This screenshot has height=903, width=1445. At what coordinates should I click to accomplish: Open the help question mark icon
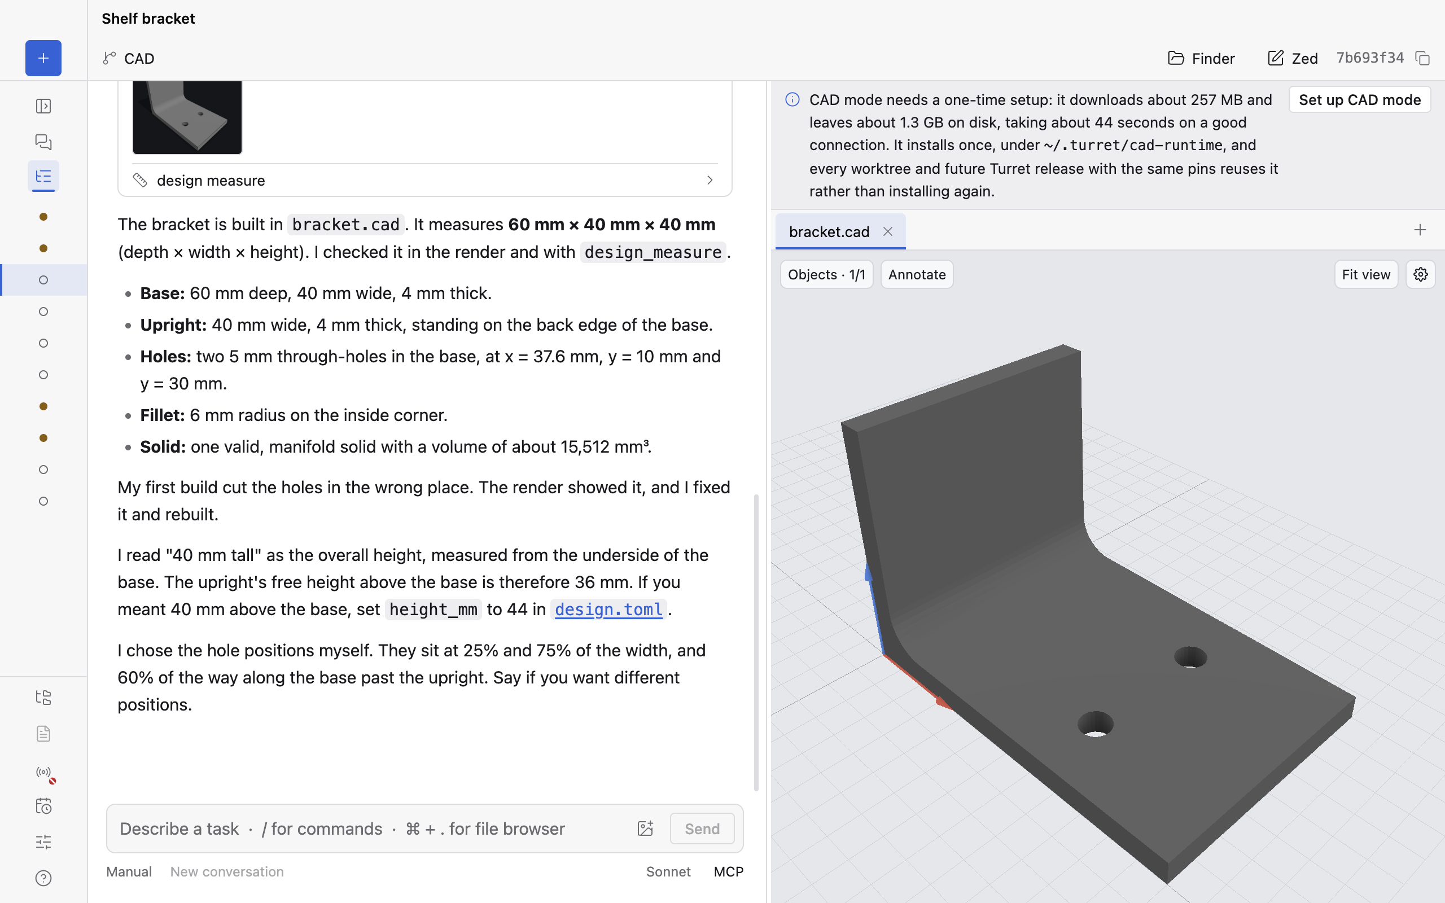(x=43, y=878)
